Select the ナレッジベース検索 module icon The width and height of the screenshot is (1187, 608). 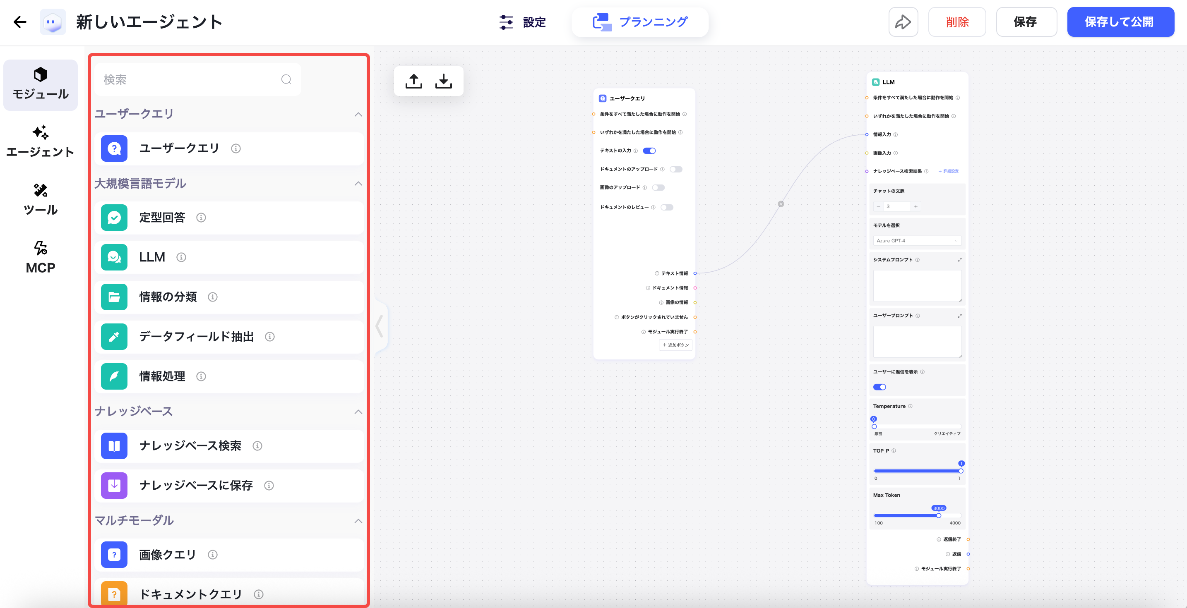[114, 446]
